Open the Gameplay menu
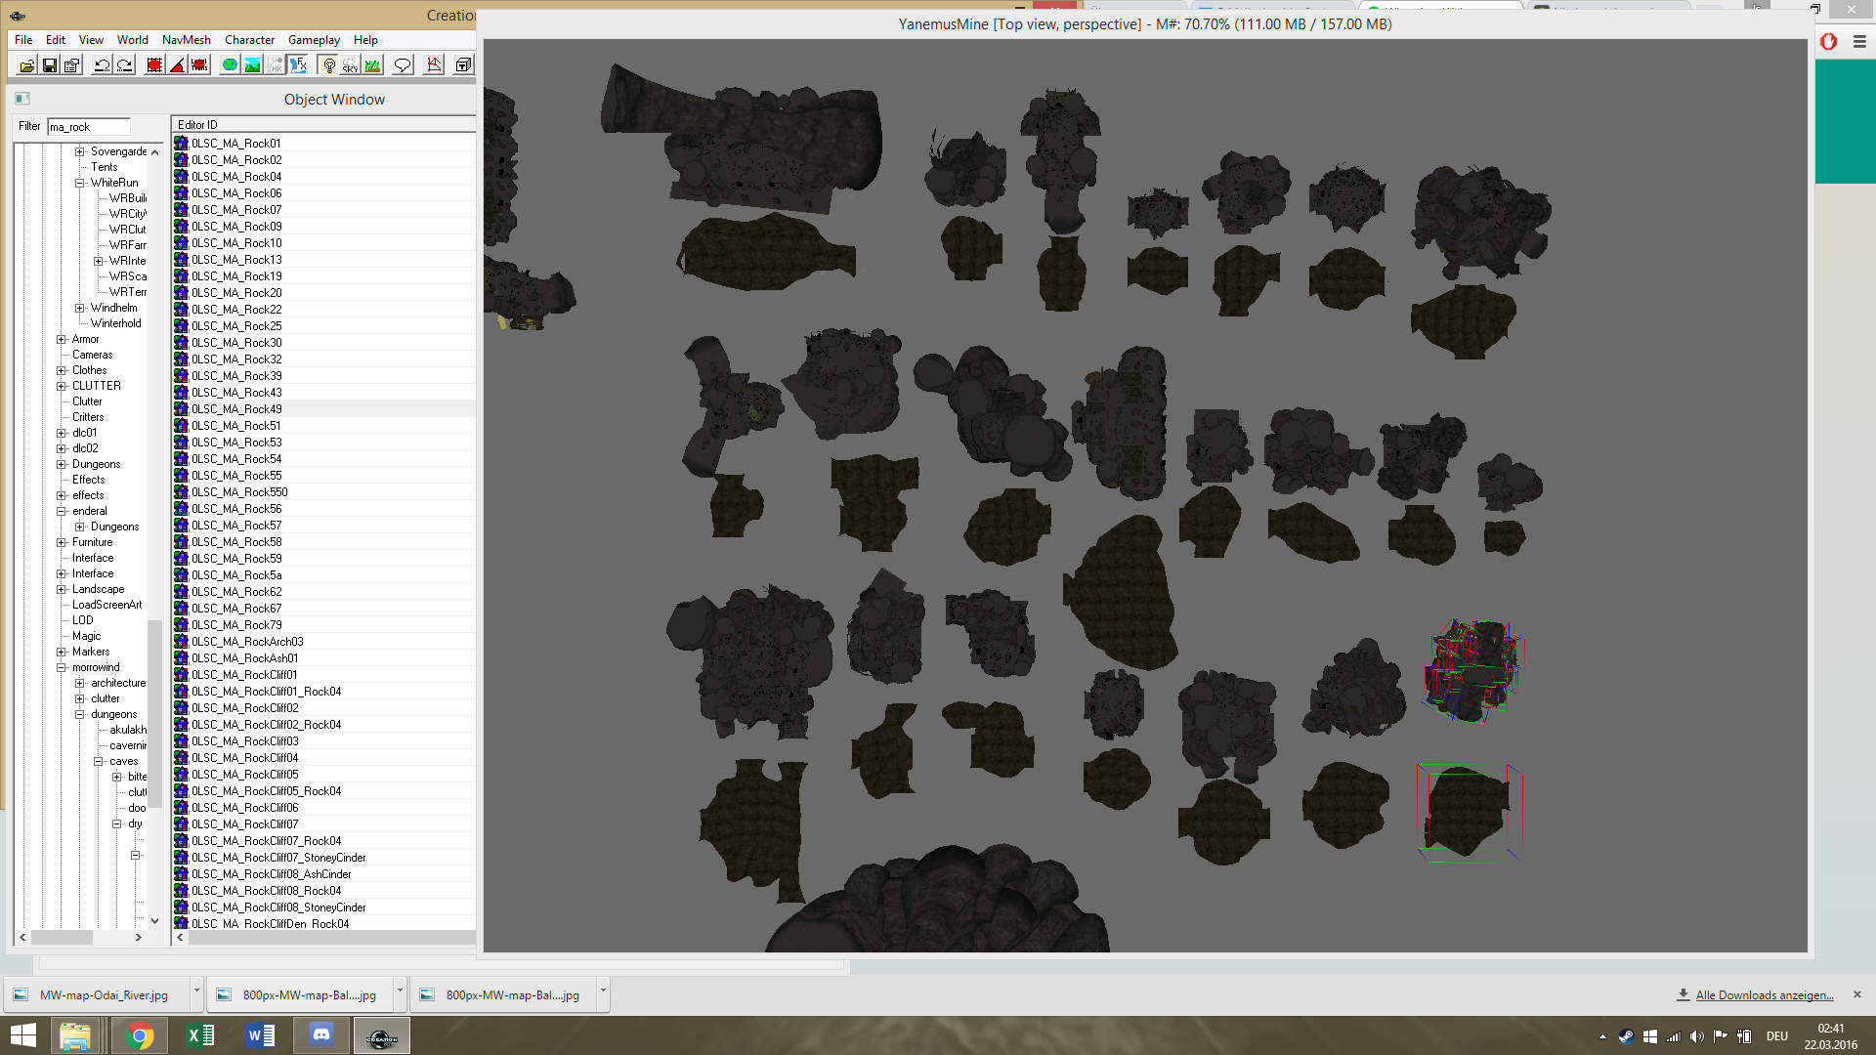The image size is (1876, 1055). click(314, 40)
